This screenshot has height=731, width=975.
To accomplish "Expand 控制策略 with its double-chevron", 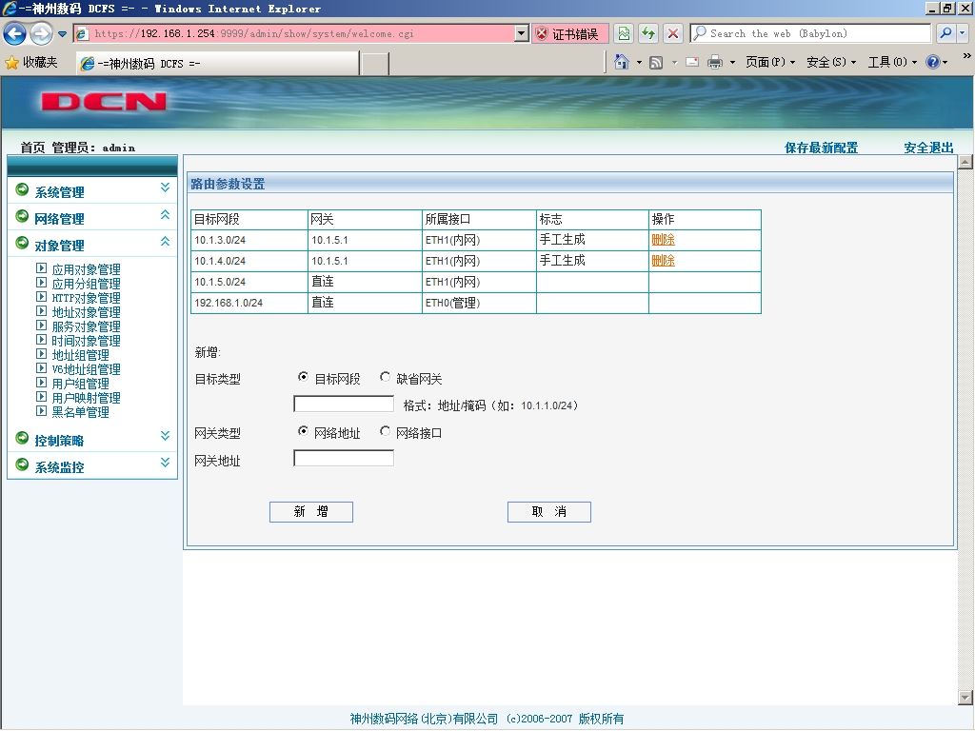I will [x=165, y=436].
